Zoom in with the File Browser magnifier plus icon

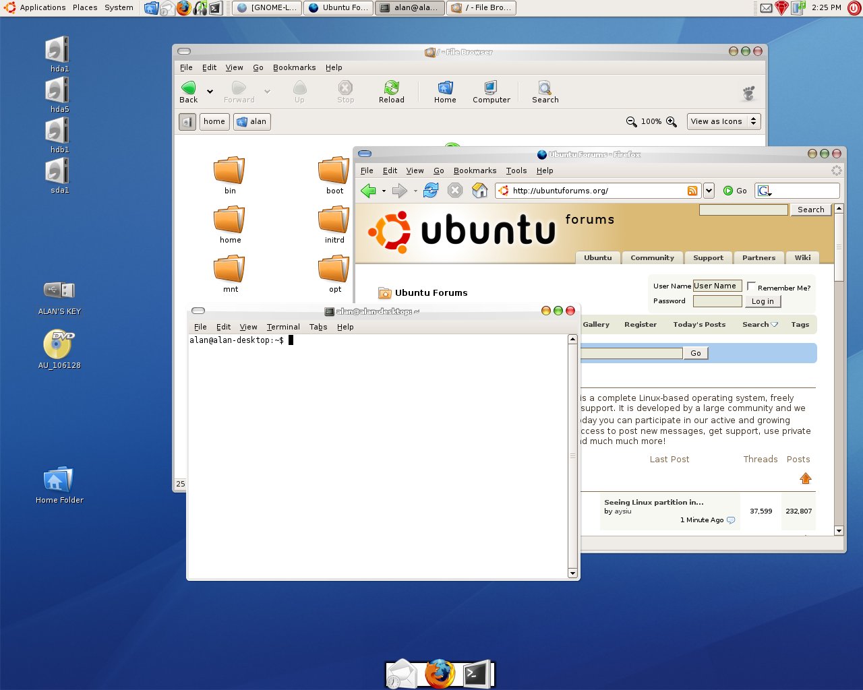point(672,121)
